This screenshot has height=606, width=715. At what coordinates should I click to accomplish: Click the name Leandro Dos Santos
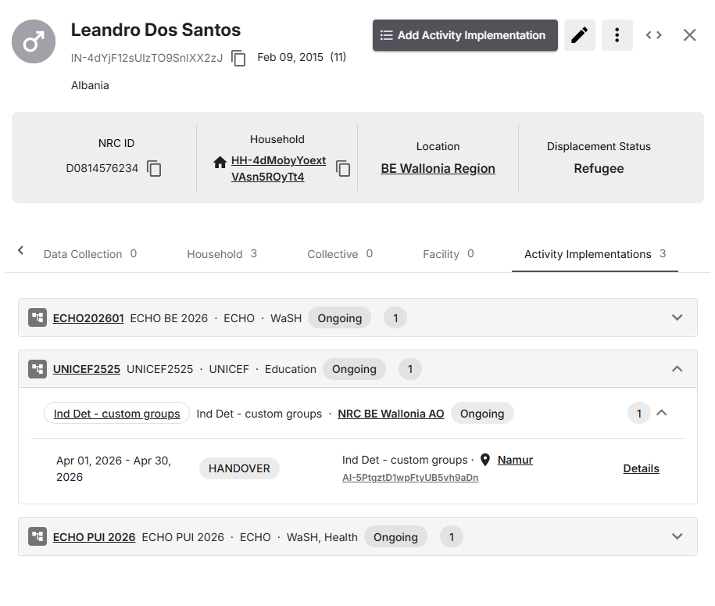pos(156,30)
